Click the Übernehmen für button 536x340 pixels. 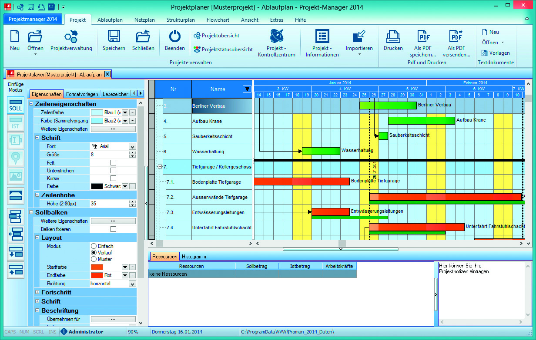(113, 319)
